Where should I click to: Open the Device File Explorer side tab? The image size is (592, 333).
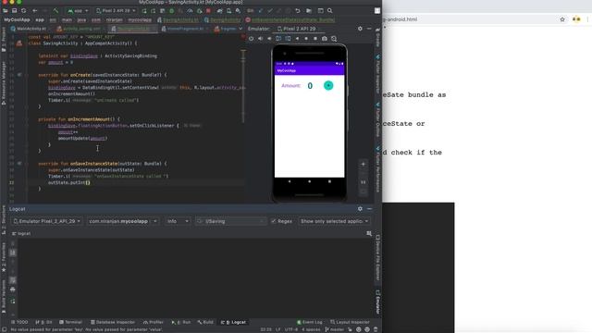(x=377, y=257)
